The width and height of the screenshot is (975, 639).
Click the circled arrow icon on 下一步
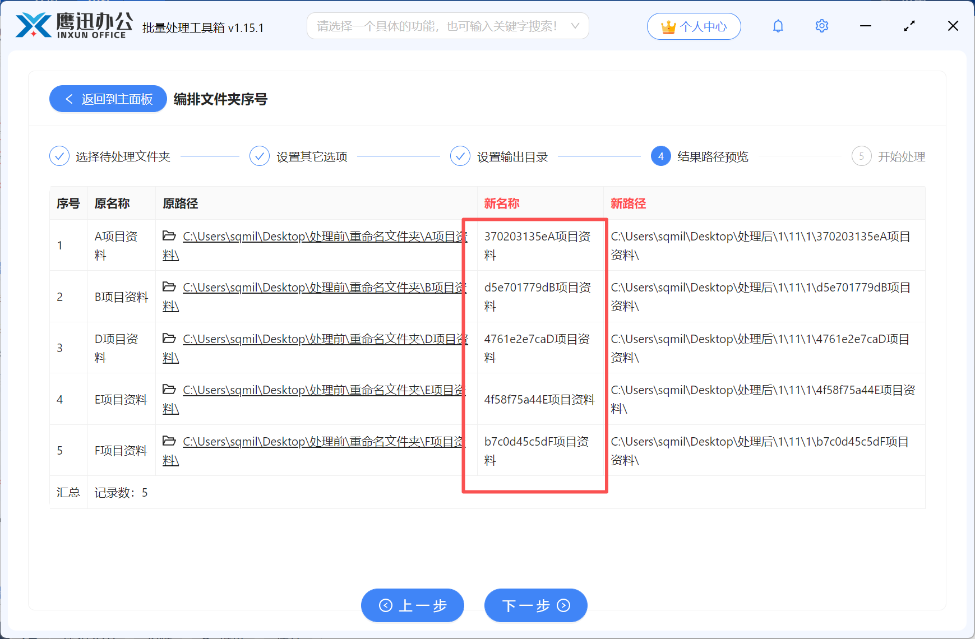pyautogui.click(x=563, y=605)
